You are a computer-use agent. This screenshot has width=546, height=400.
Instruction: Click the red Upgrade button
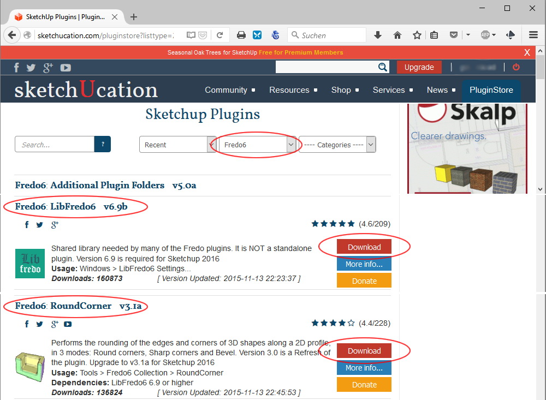(419, 67)
